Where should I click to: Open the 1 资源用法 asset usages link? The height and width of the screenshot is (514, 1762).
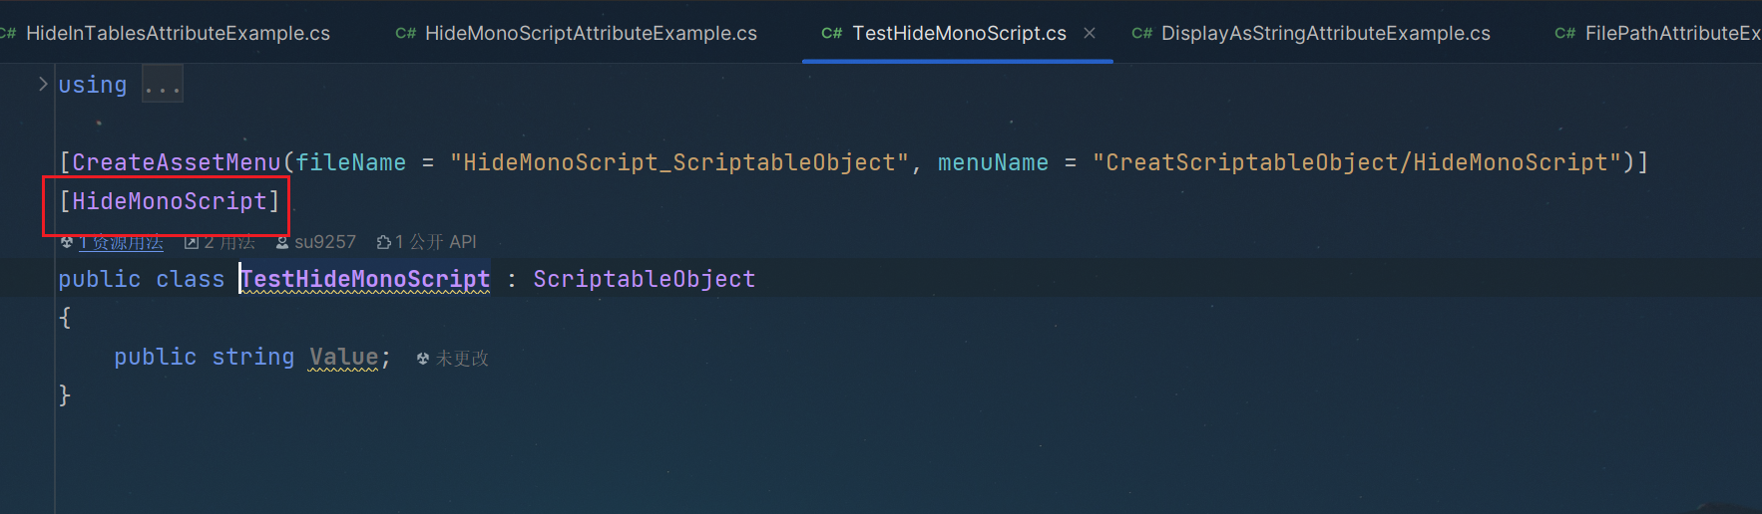[x=121, y=242]
